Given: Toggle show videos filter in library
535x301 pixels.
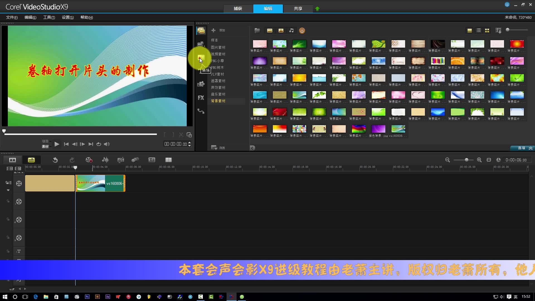Looking at the screenshot, I should [269, 31].
